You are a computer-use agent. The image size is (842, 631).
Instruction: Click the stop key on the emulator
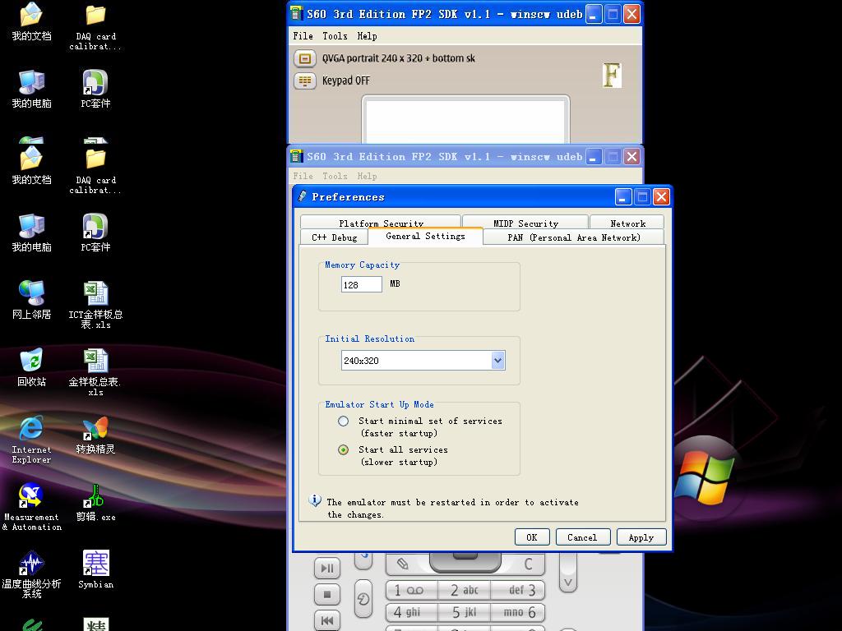(x=327, y=595)
